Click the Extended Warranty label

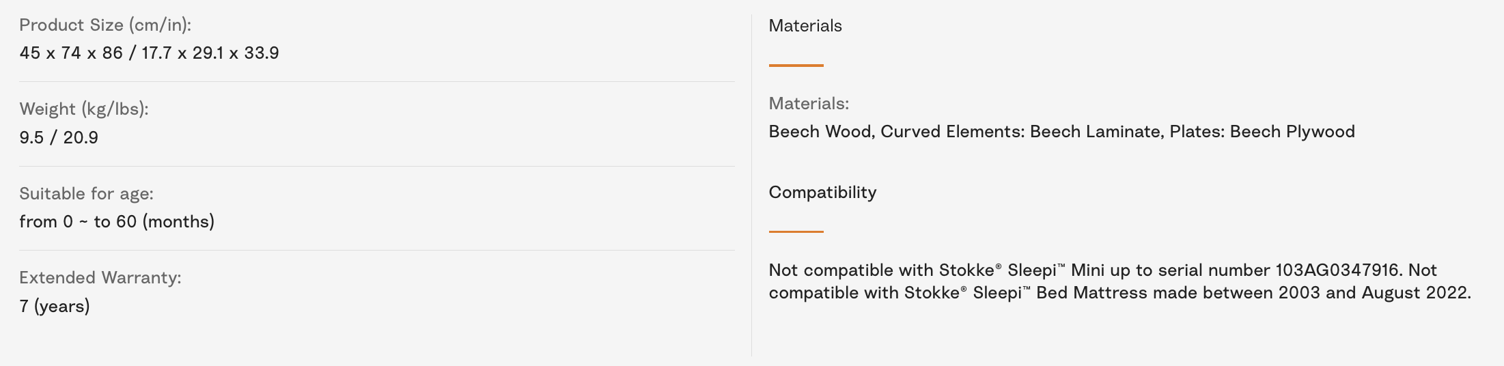[100, 278]
